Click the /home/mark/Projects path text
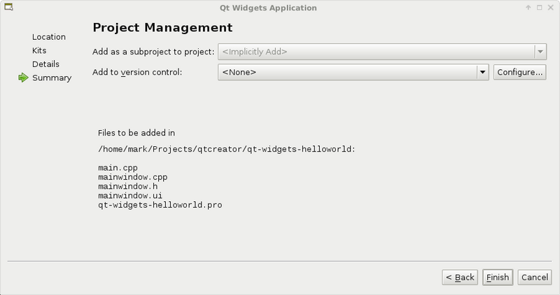Viewport: 560px width, 295px height. click(227, 149)
